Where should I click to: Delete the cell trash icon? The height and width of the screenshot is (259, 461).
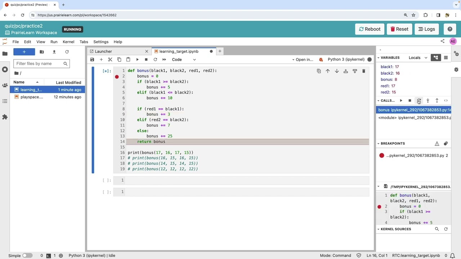[x=364, y=71]
